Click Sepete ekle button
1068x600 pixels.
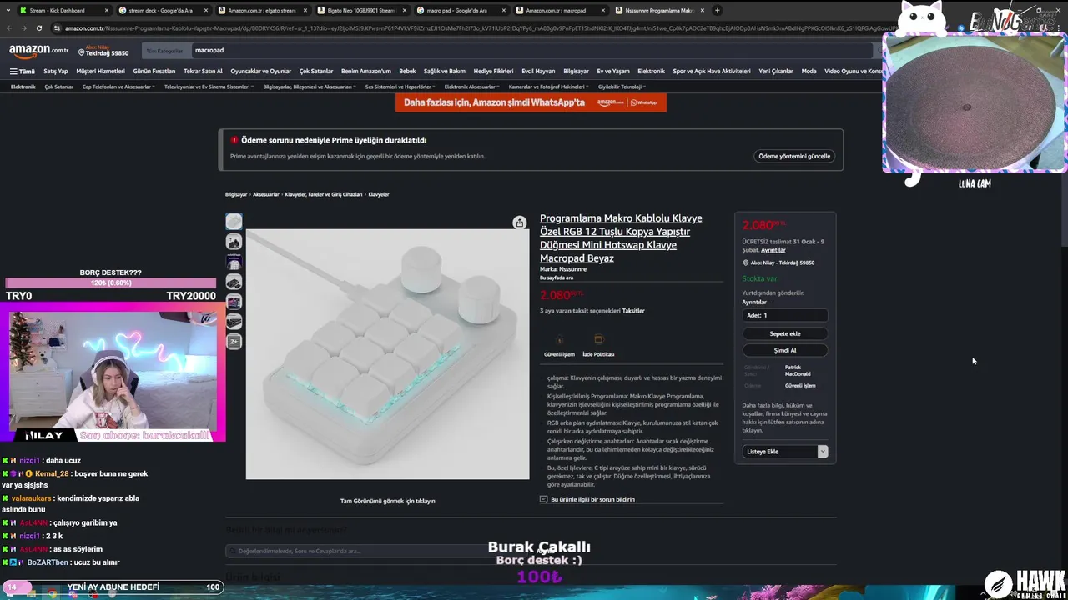point(785,333)
